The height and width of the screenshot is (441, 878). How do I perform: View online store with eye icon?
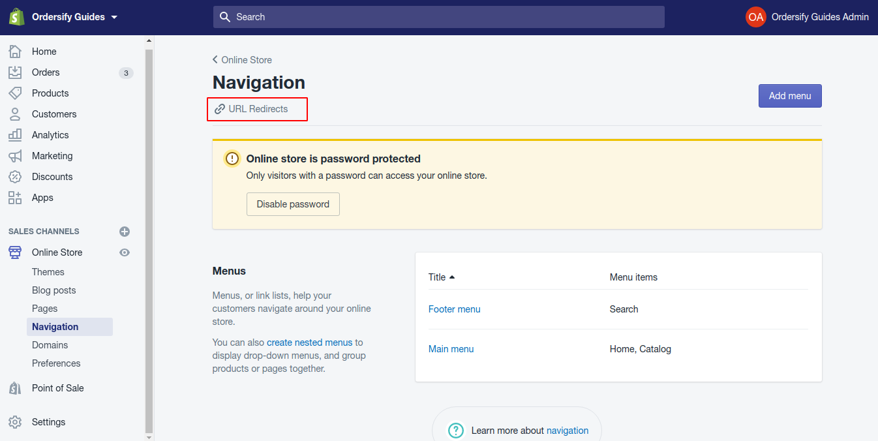click(x=125, y=252)
